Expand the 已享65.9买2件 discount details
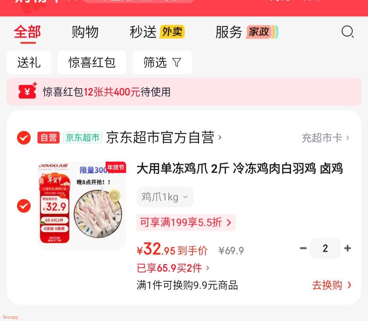The height and width of the screenshot is (321, 368). pos(173,268)
